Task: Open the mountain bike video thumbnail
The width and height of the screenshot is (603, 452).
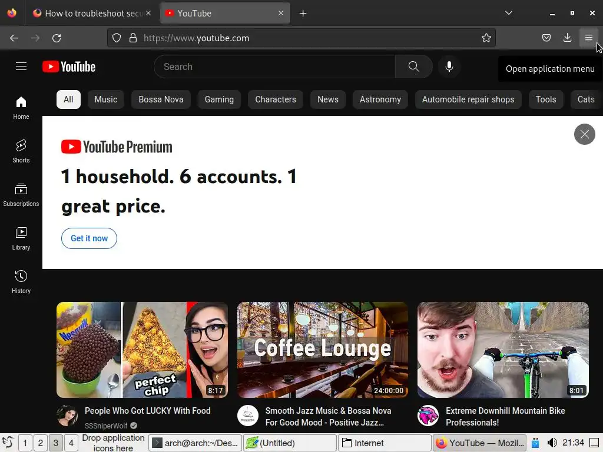Action: pos(503,350)
